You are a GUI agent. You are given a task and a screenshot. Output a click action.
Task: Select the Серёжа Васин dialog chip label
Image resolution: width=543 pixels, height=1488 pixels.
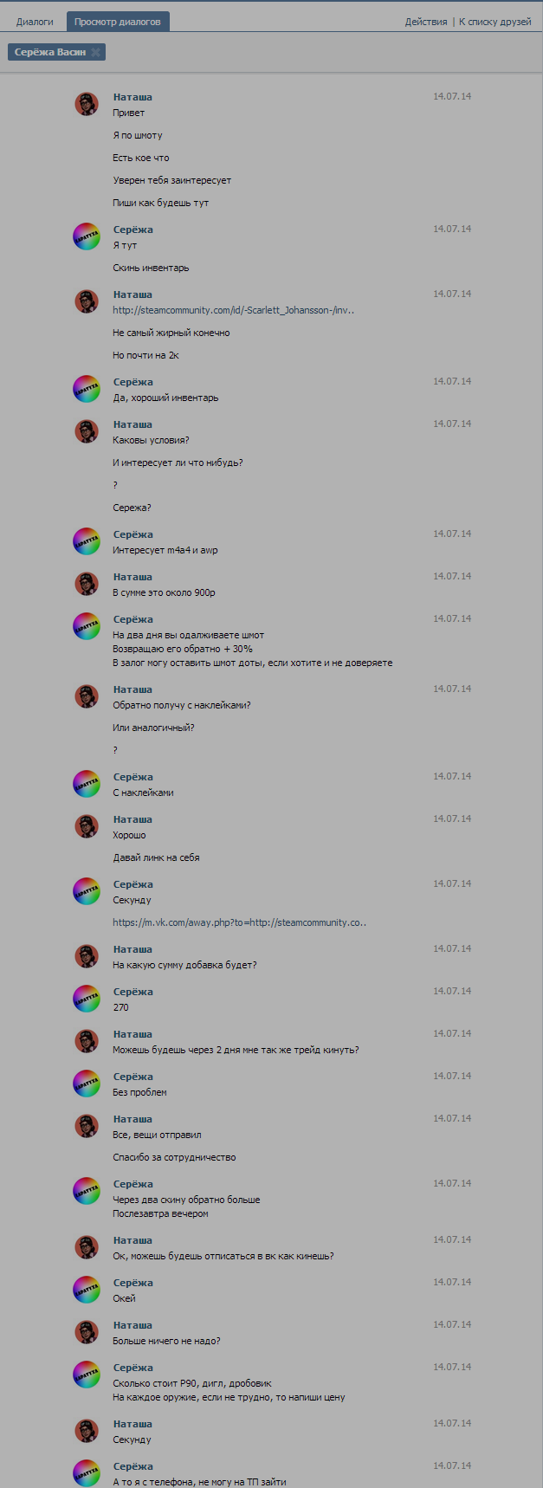50,53
